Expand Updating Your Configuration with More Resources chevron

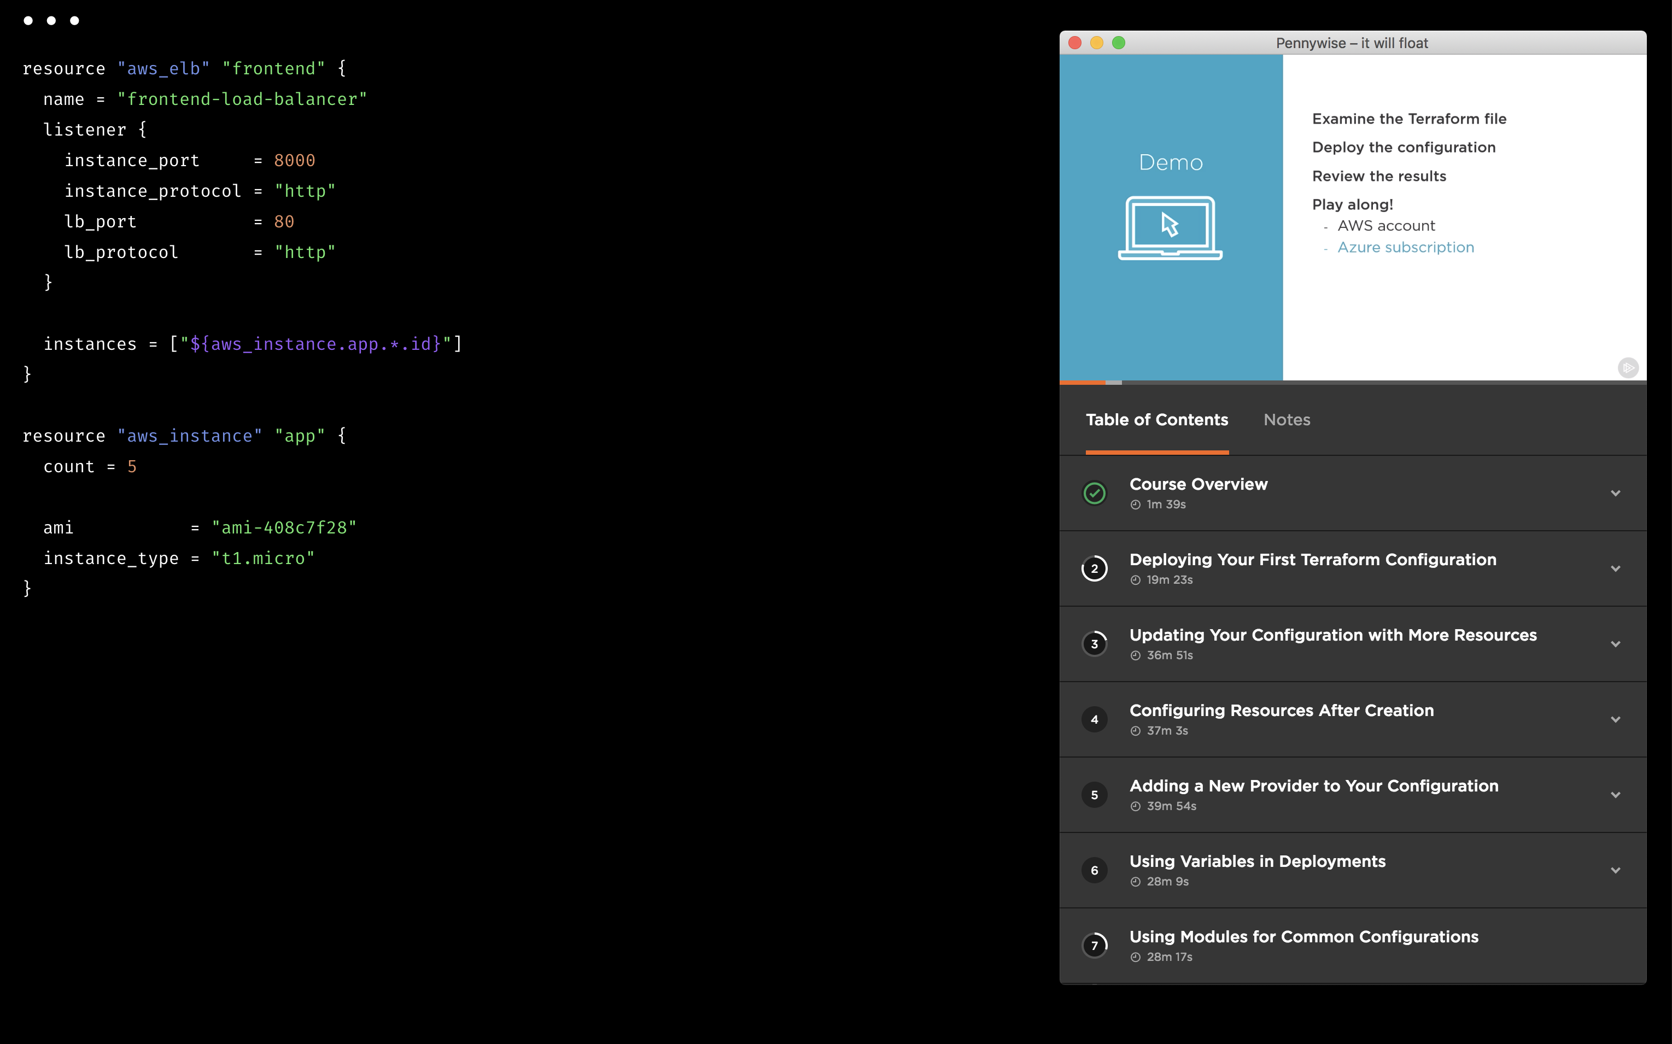pos(1615,643)
